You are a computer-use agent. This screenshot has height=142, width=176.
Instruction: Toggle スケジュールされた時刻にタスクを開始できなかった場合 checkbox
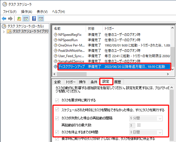coord(57,110)
